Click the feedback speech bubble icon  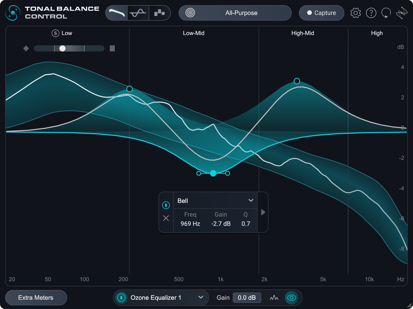point(386,13)
